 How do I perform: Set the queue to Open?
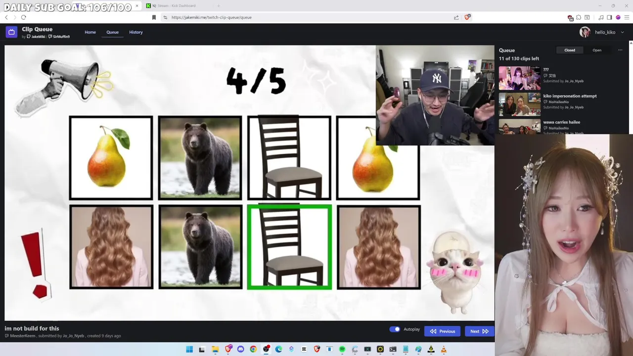pos(597,50)
